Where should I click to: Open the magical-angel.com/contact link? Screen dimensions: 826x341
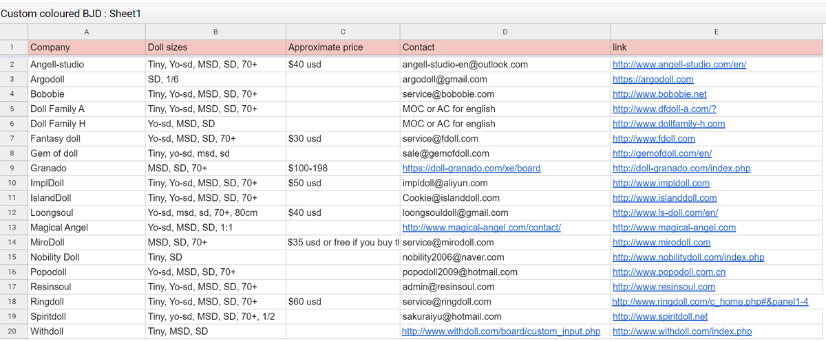[481, 228]
